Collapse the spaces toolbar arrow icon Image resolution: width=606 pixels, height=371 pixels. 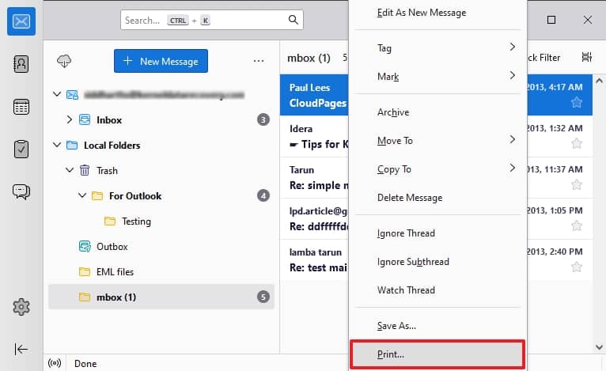click(x=21, y=350)
